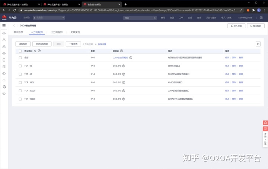Select the TCP : 20030 rule checkbox
Image resolution: width=268 pixels, height=169 pixels.
pyautogui.click(x=20, y=99)
